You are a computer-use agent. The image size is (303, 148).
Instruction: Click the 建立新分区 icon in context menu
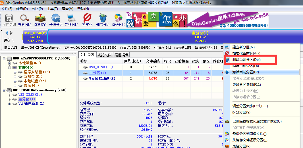coord(227,47)
